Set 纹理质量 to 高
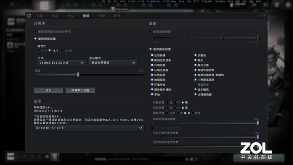 183,102
